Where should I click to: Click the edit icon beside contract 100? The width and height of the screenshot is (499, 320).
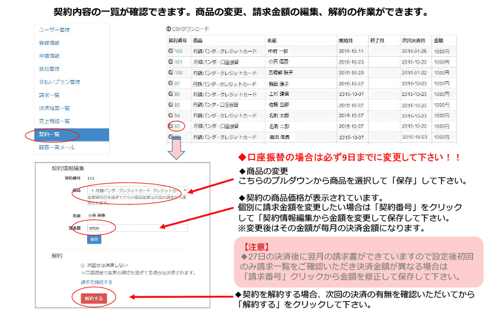(171, 72)
